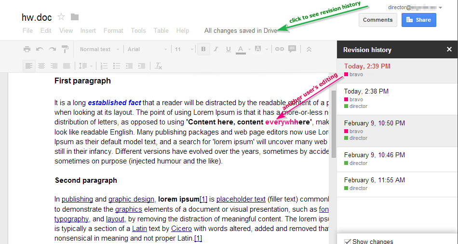Toggle Bold formatting button

point(203,49)
